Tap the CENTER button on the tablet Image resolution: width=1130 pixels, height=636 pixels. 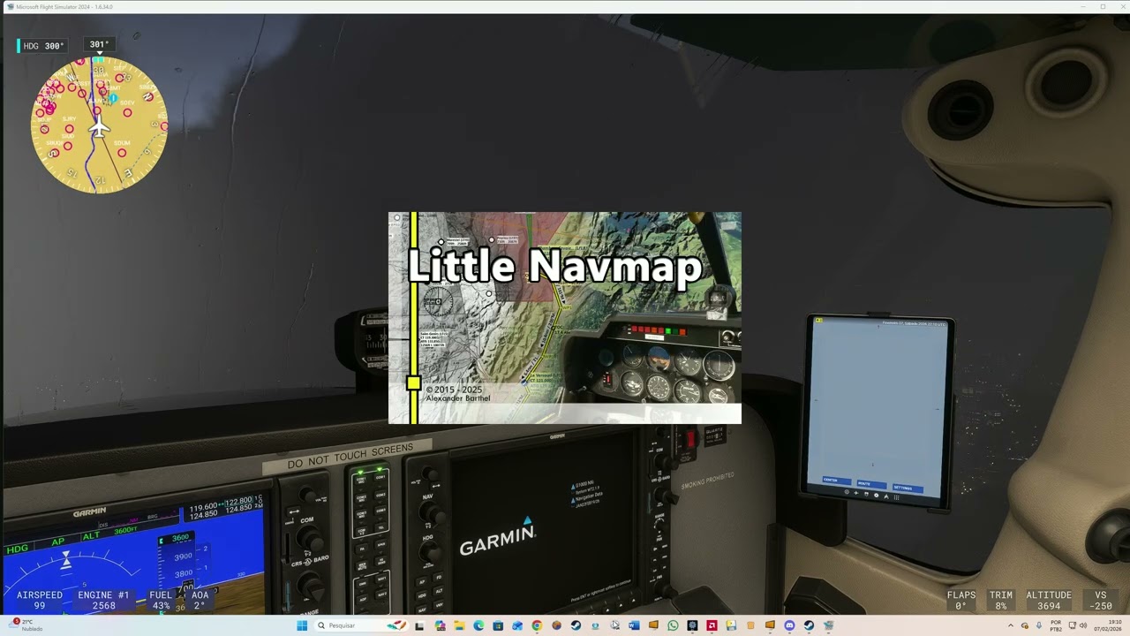[x=836, y=480]
